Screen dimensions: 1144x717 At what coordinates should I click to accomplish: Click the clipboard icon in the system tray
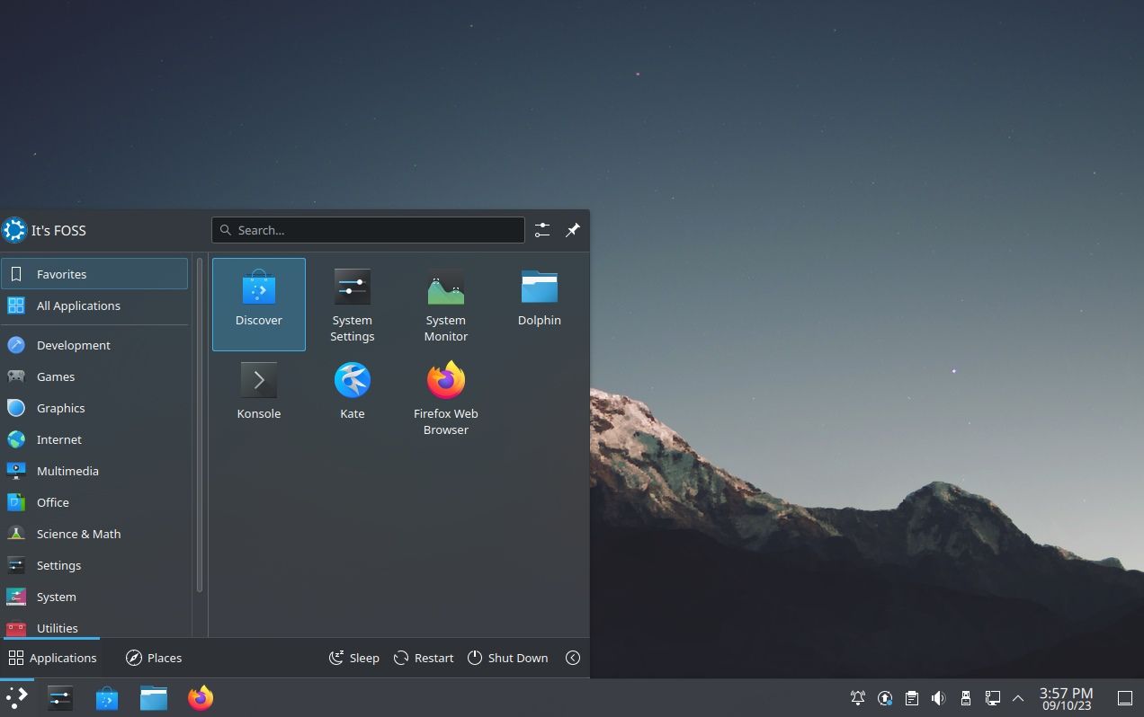pyautogui.click(x=911, y=697)
